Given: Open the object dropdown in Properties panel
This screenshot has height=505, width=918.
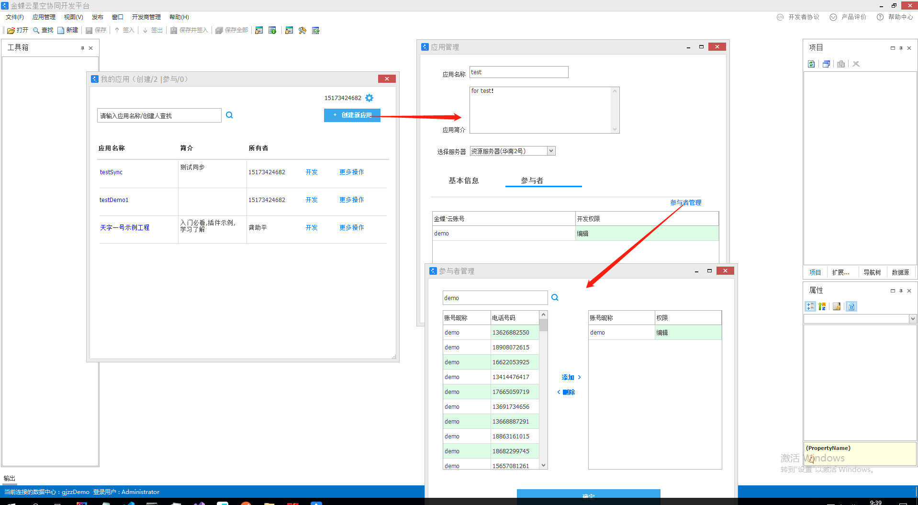Looking at the screenshot, I should 912,319.
